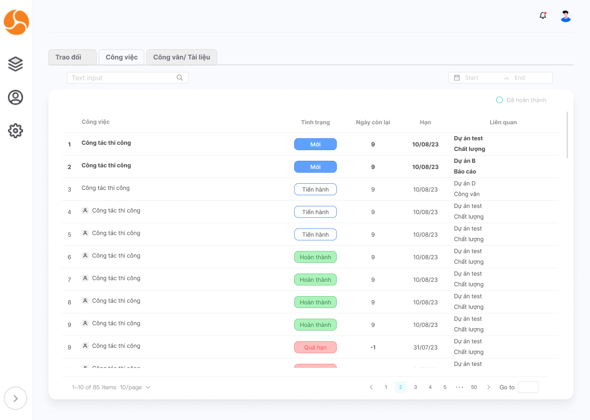Toggle the Đã hoàn thành radio

499,100
